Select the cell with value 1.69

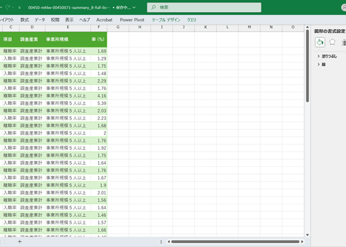pyautogui.click(x=98, y=51)
